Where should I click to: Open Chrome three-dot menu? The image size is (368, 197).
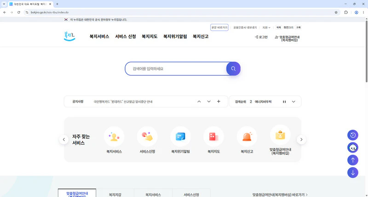(x=363, y=12)
